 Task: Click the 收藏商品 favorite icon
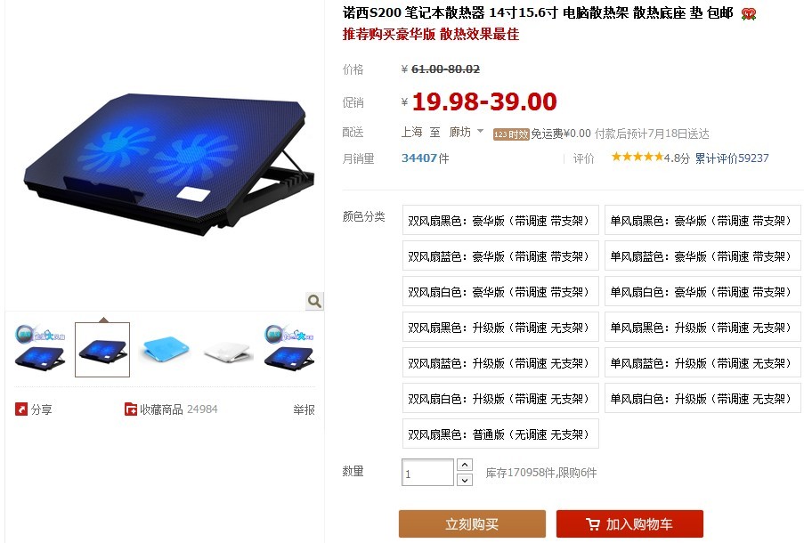pyautogui.click(x=131, y=409)
